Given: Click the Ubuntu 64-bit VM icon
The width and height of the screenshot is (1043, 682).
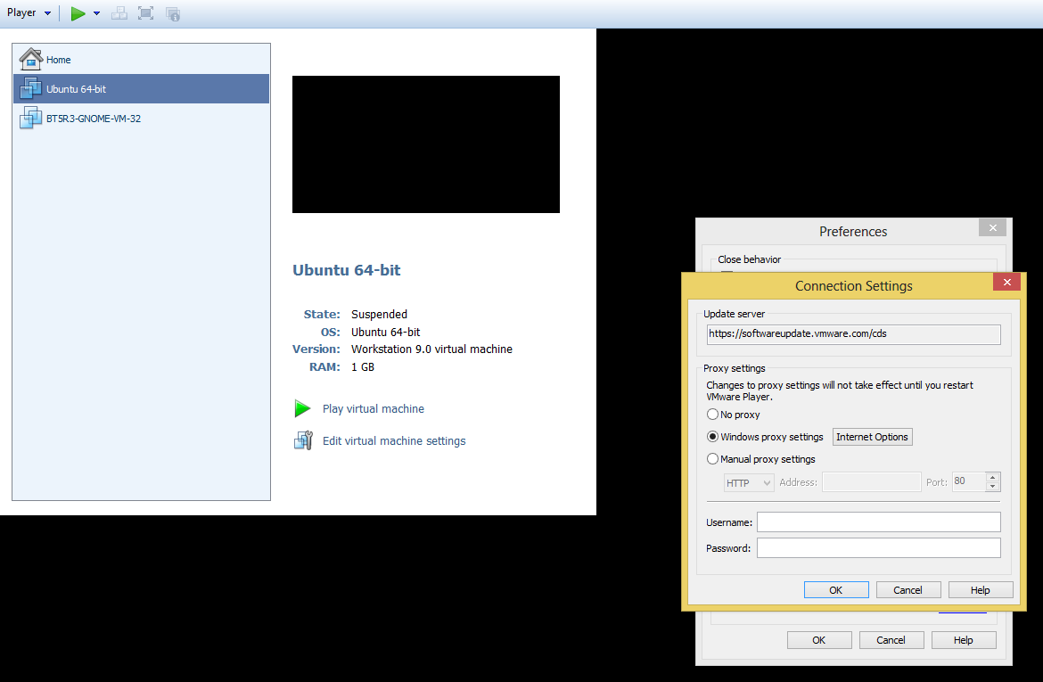Looking at the screenshot, I should tap(30, 88).
